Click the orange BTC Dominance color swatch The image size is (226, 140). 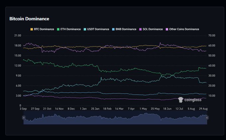pos(32,29)
